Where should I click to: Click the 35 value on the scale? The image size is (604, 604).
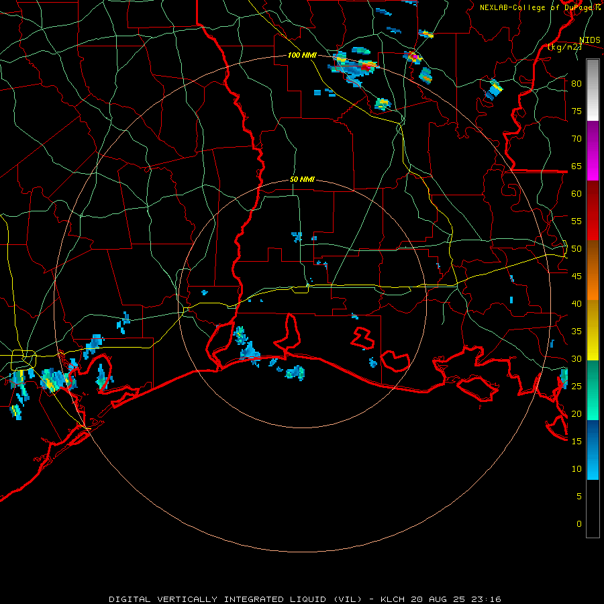click(x=576, y=332)
